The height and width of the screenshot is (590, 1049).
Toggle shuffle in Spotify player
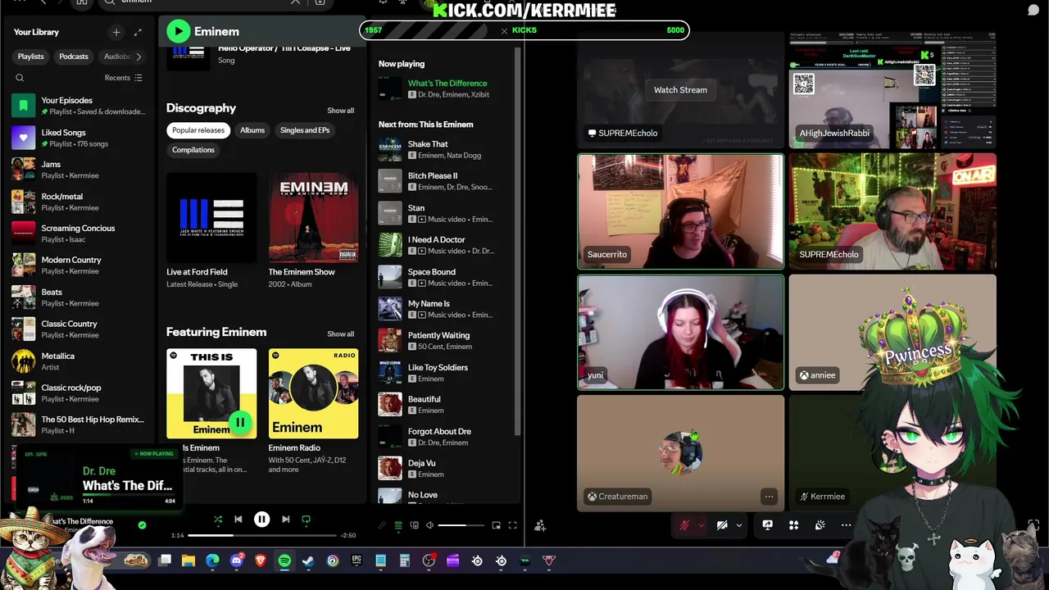pyautogui.click(x=218, y=520)
